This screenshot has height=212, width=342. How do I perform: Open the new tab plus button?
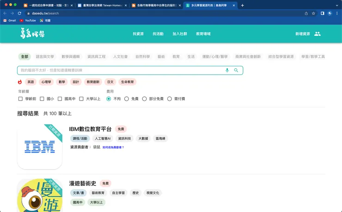point(242,6)
